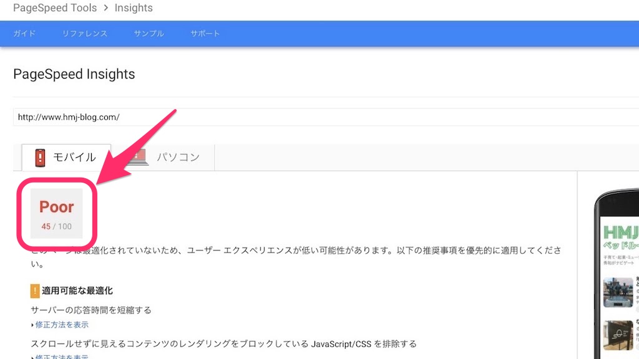
Task: Click the orange warning icon beside 適用可能な最適化
Action: click(x=35, y=290)
